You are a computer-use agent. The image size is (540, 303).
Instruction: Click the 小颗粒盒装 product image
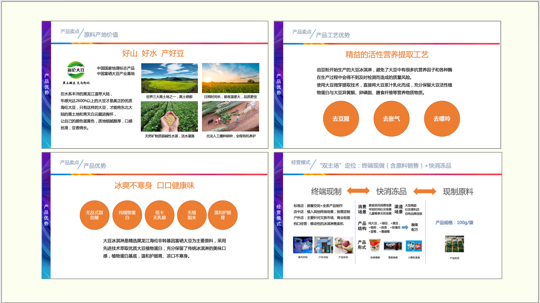coord(414,246)
